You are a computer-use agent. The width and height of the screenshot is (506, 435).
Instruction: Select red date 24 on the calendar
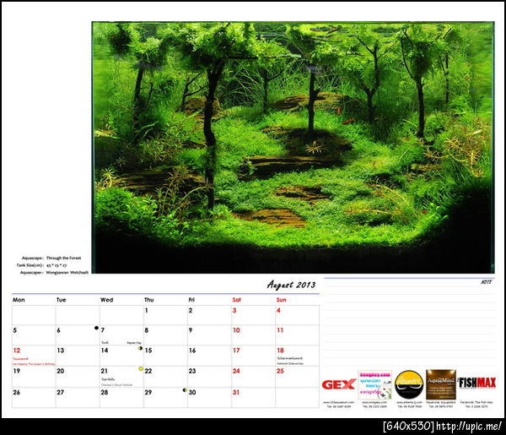point(236,372)
